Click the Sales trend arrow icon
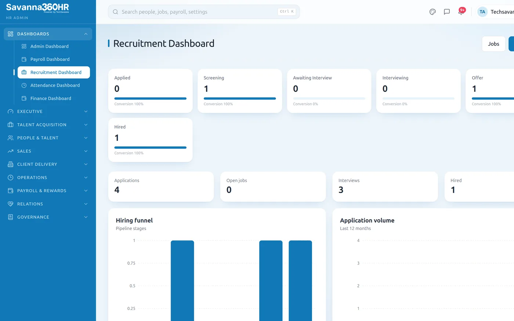 10,151
